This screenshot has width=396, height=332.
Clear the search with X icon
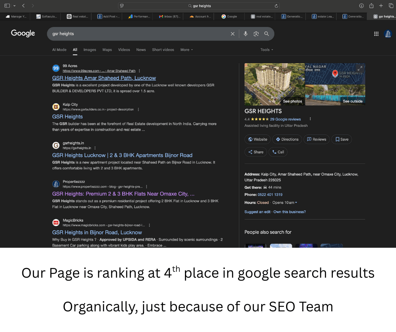(x=233, y=34)
